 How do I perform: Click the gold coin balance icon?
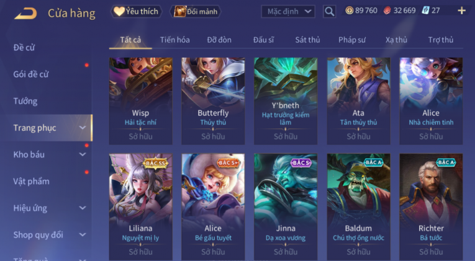(x=350, y=11)
